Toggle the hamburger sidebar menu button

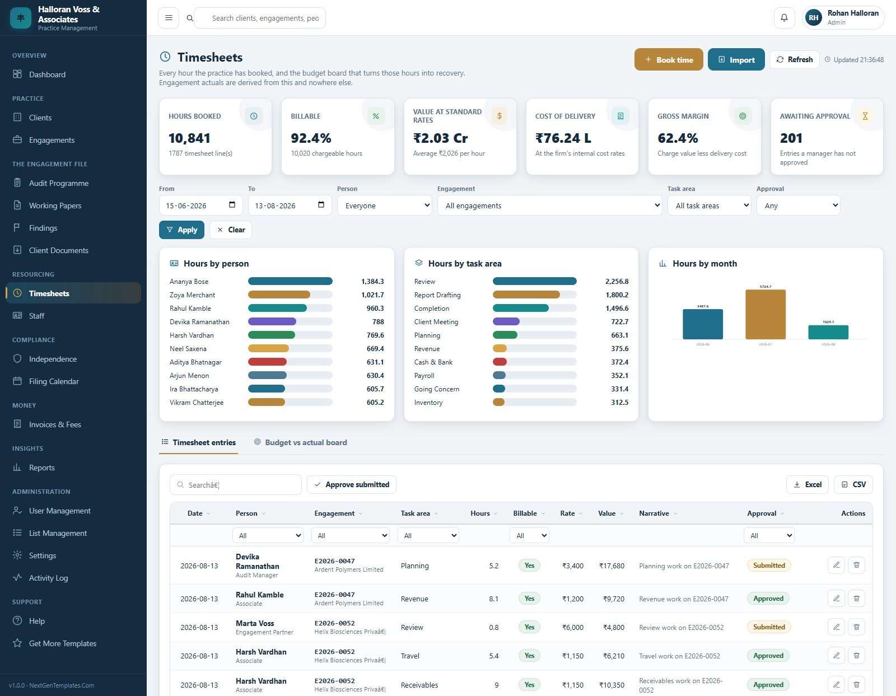169,18
